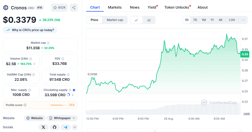Expand Circulating supply details arrow
The width and height of the screenshot is (252, 132).
pos(72,95)
